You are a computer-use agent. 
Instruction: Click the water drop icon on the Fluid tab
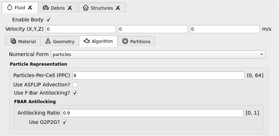10,7
